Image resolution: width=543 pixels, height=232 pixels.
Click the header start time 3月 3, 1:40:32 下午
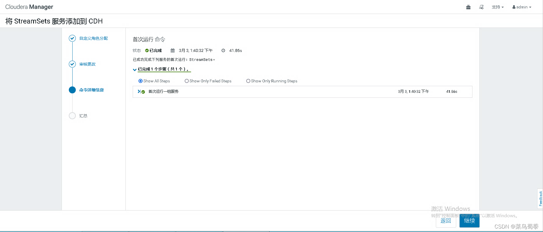[196, 50]
